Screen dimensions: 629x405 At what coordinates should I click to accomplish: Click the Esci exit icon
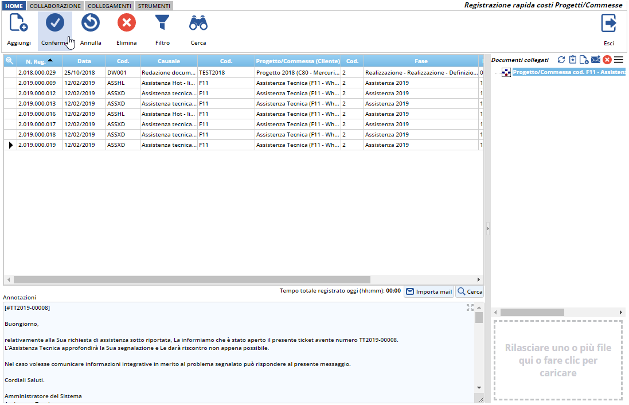(608, 24)
